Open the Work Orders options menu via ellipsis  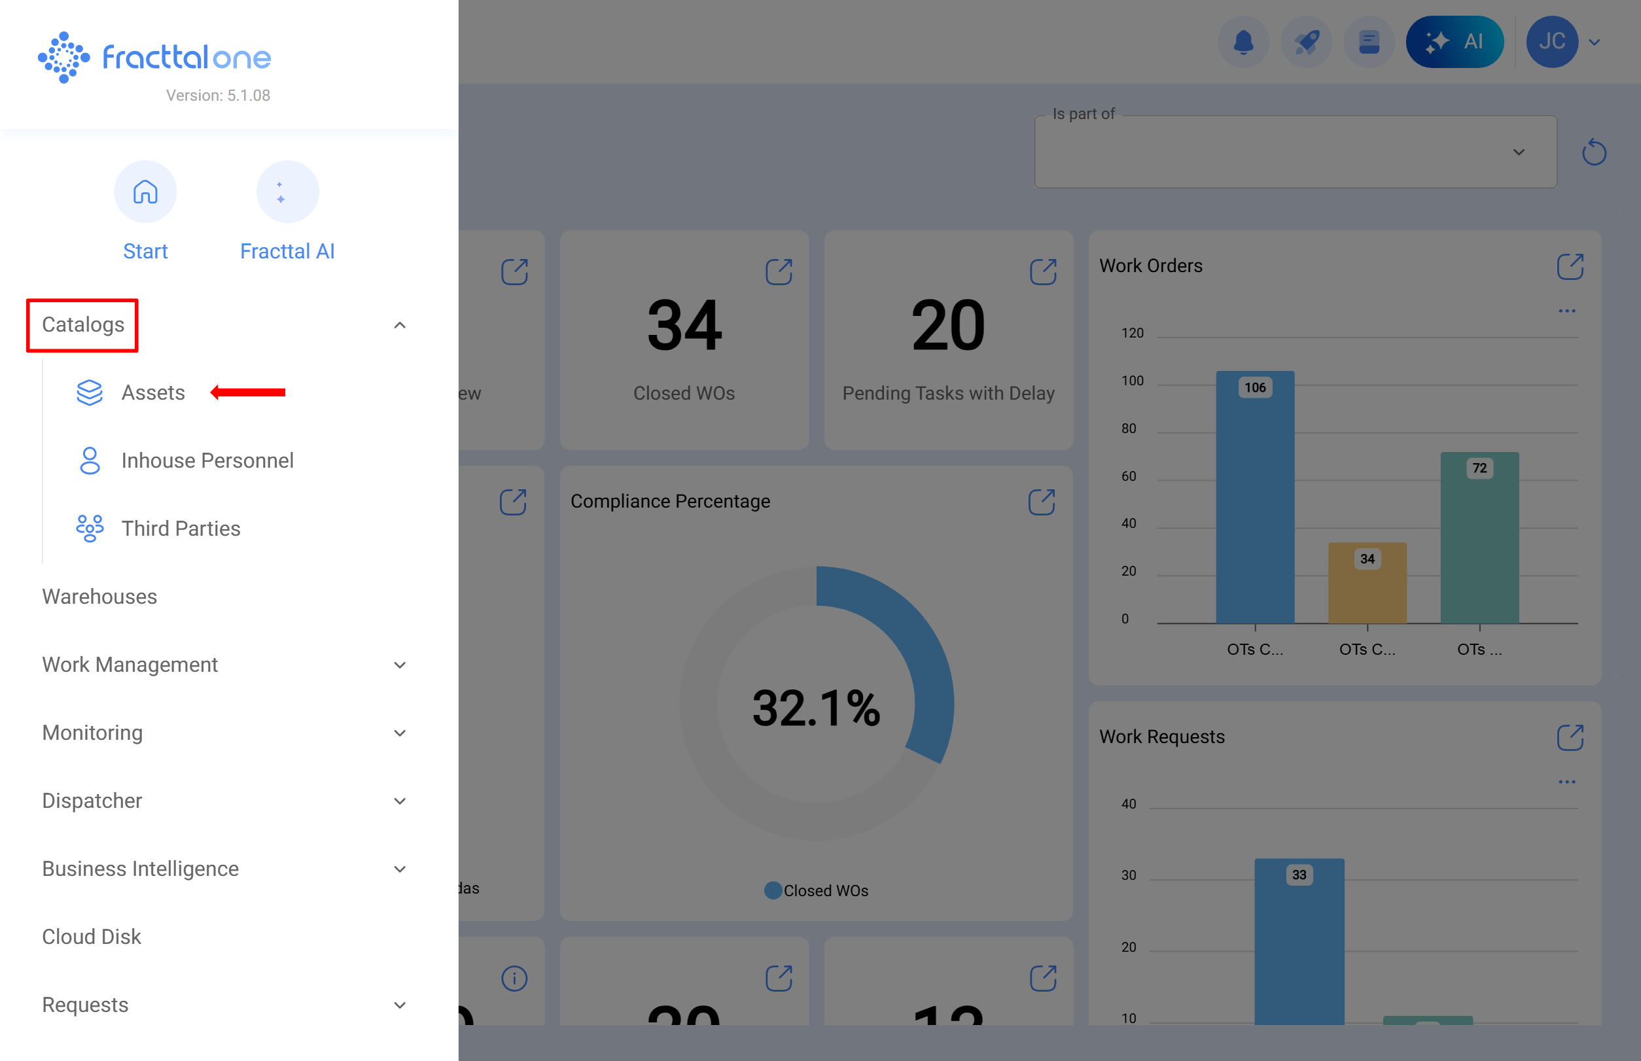click(x=1567, y=310)
